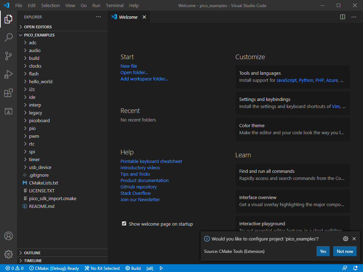This screenshot has width=363, height=272.
Task: Click CMake: [Debug]: Ready status item
Action: (54, 268)
